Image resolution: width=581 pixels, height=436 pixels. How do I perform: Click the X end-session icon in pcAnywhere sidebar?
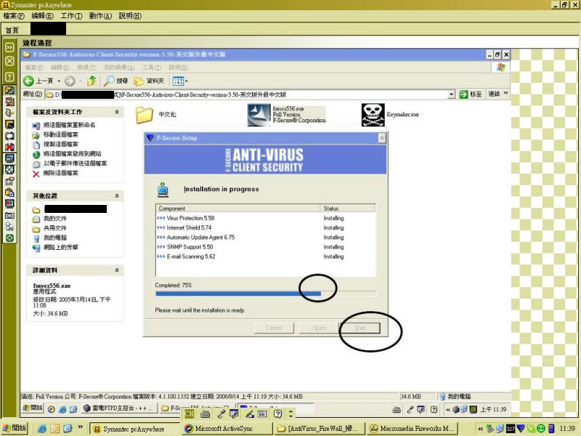pos(9,61)
